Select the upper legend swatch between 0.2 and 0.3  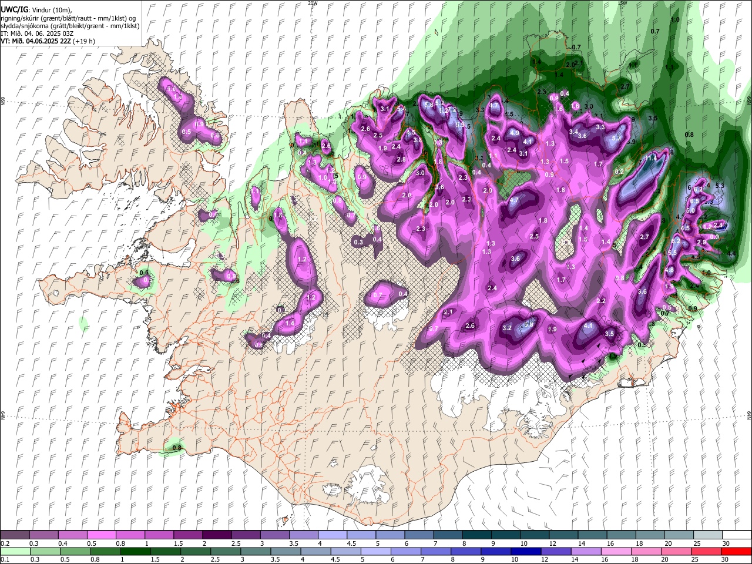tap(15, 535)
